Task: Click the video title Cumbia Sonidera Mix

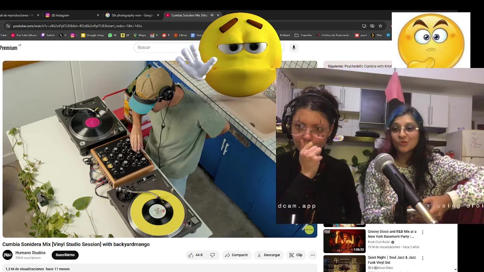Action: click(x=76, y=244)
